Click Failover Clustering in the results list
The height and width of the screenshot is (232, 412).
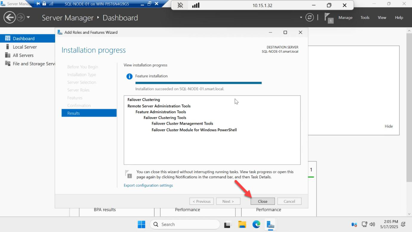pyautogui.click(x=144, y=100)
